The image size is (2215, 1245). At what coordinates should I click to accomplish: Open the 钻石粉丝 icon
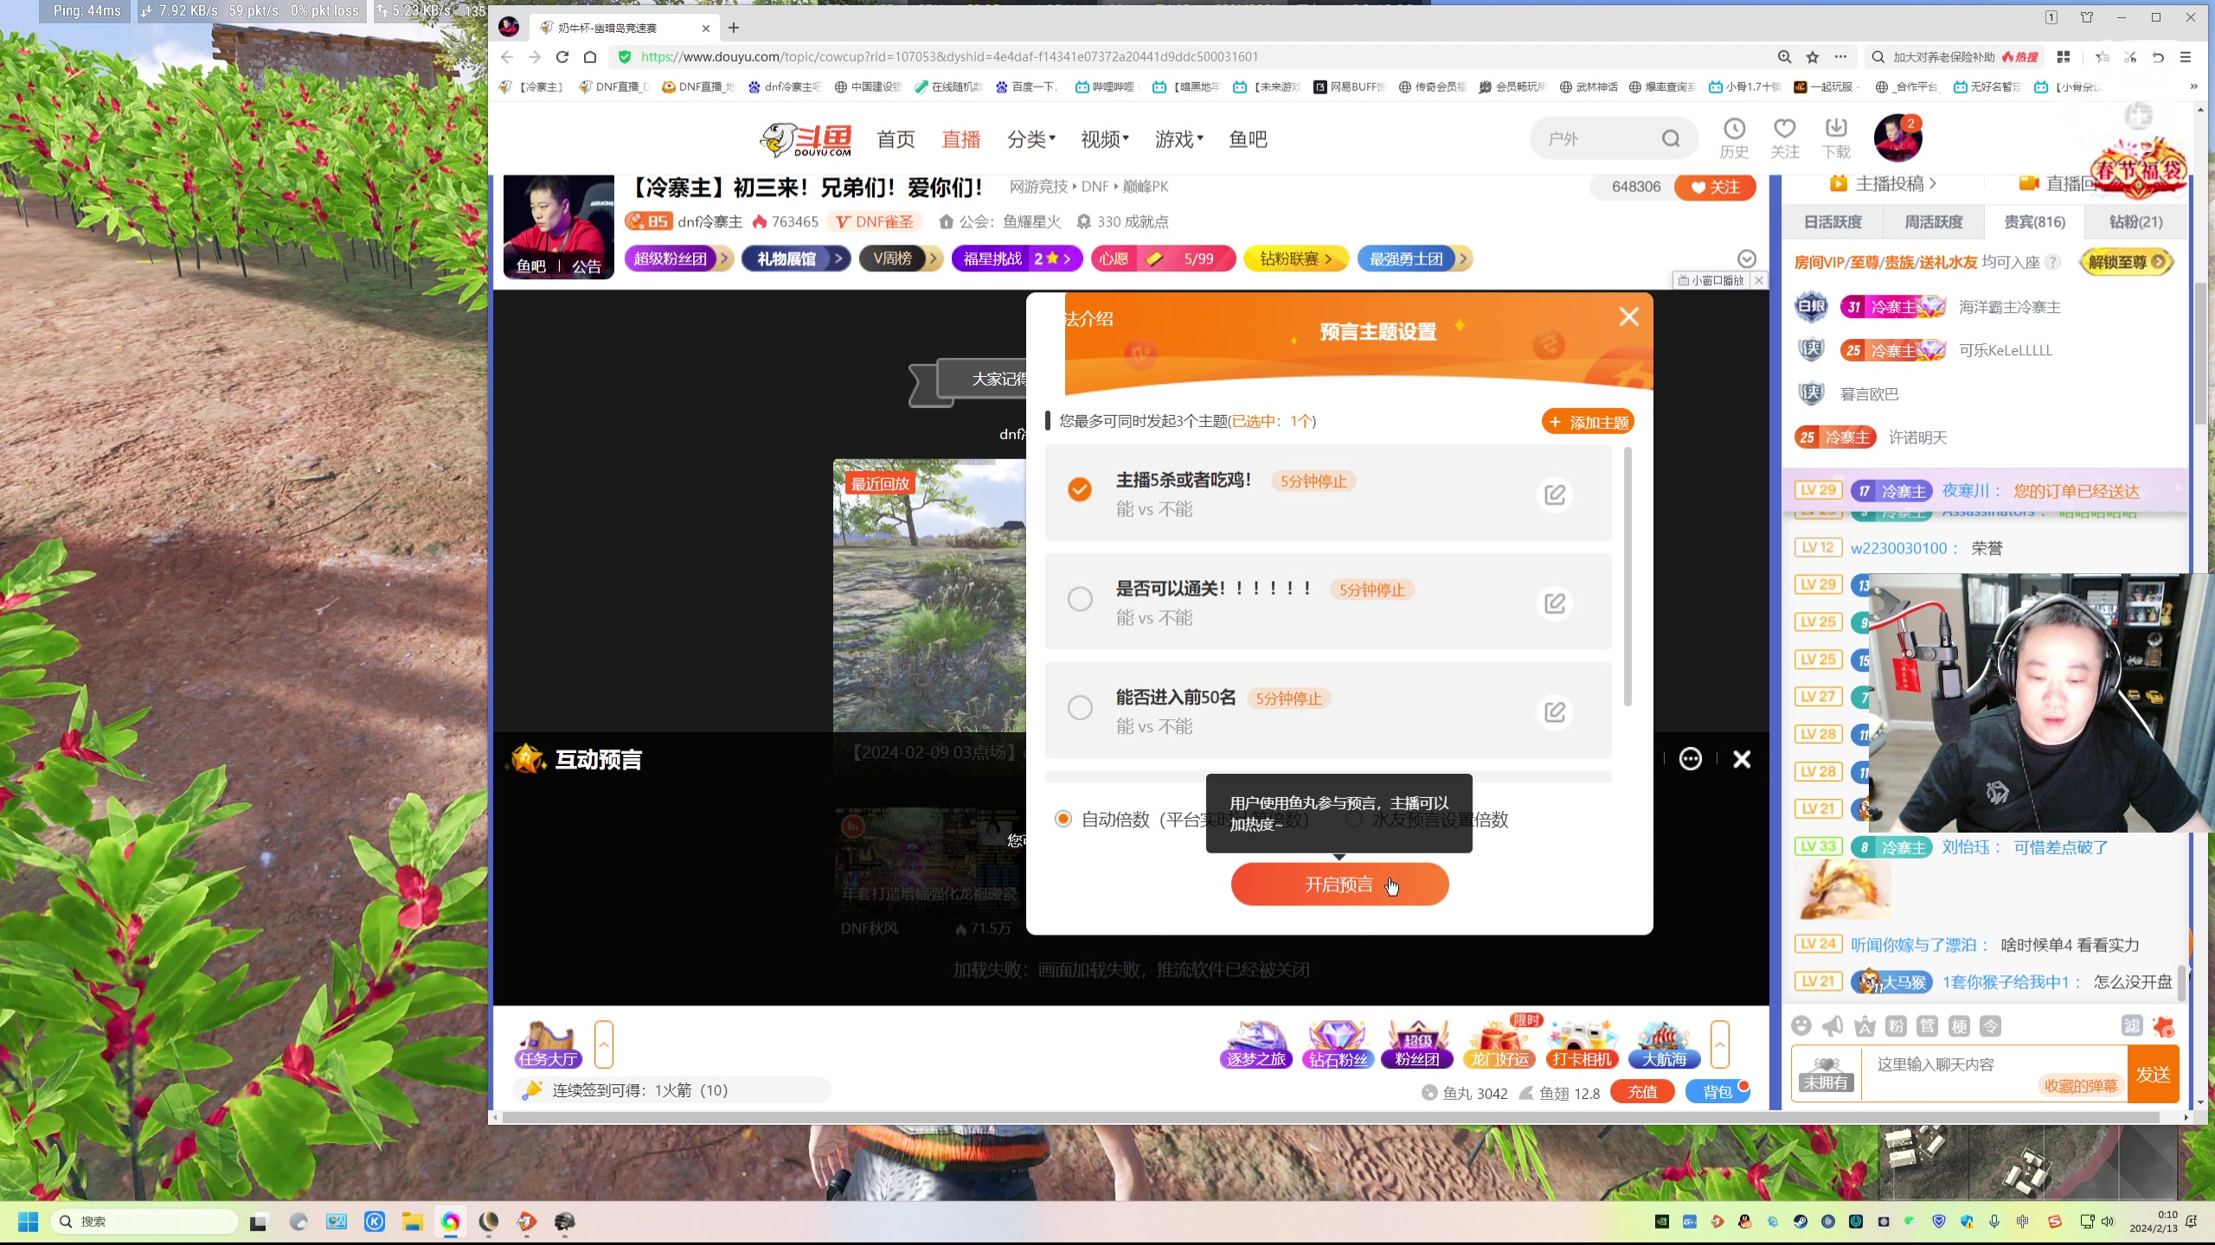[x=1338, y=1044]
